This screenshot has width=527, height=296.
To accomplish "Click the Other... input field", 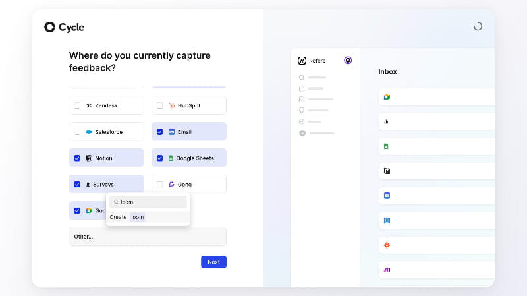I will (148, 237).
